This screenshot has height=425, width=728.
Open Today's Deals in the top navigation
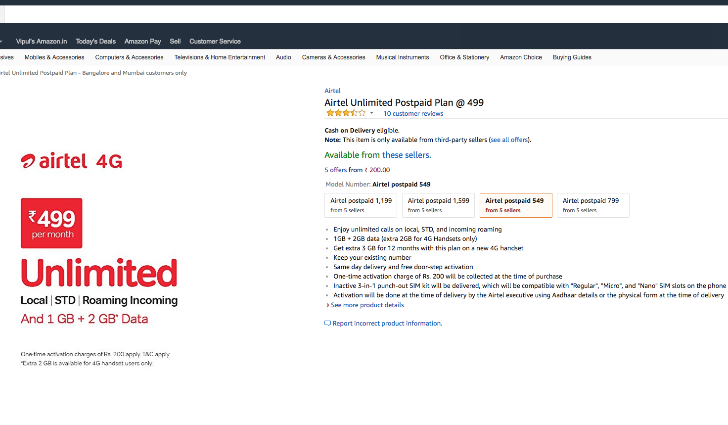[x=95, y=42]
